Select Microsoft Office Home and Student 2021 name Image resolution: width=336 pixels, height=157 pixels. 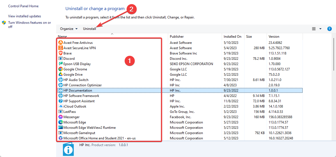99,138
